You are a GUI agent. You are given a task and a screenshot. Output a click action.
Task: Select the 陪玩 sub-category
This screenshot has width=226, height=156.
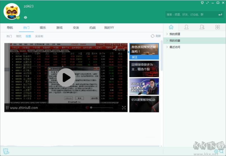click(19, 36)
